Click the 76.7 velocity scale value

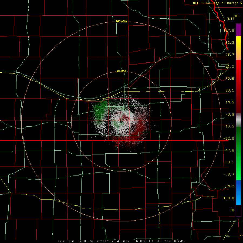click(x=230, y=54)
